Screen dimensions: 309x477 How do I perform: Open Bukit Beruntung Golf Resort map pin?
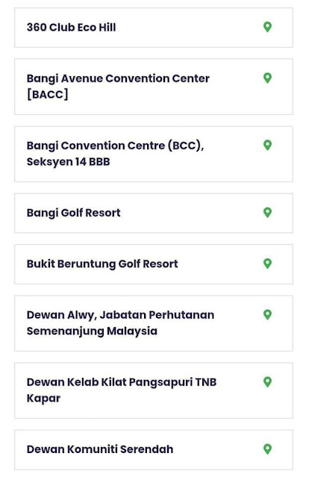click(267, 264)
